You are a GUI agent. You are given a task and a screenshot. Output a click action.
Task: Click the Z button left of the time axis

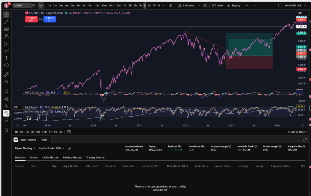[18, 126]
